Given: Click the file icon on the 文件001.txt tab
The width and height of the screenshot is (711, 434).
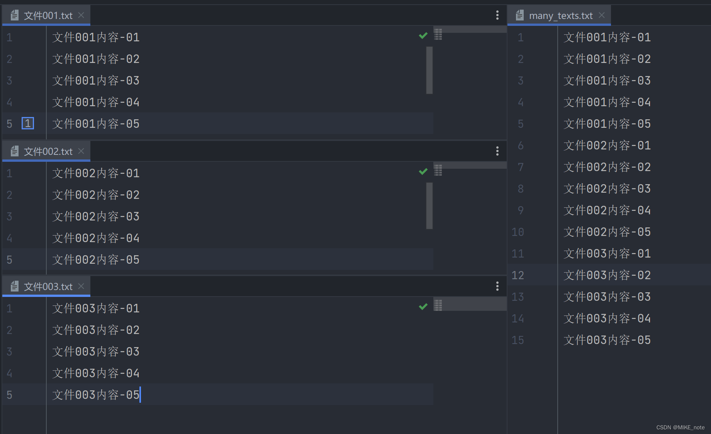Looking at the screenshot, I should [15, 15].
